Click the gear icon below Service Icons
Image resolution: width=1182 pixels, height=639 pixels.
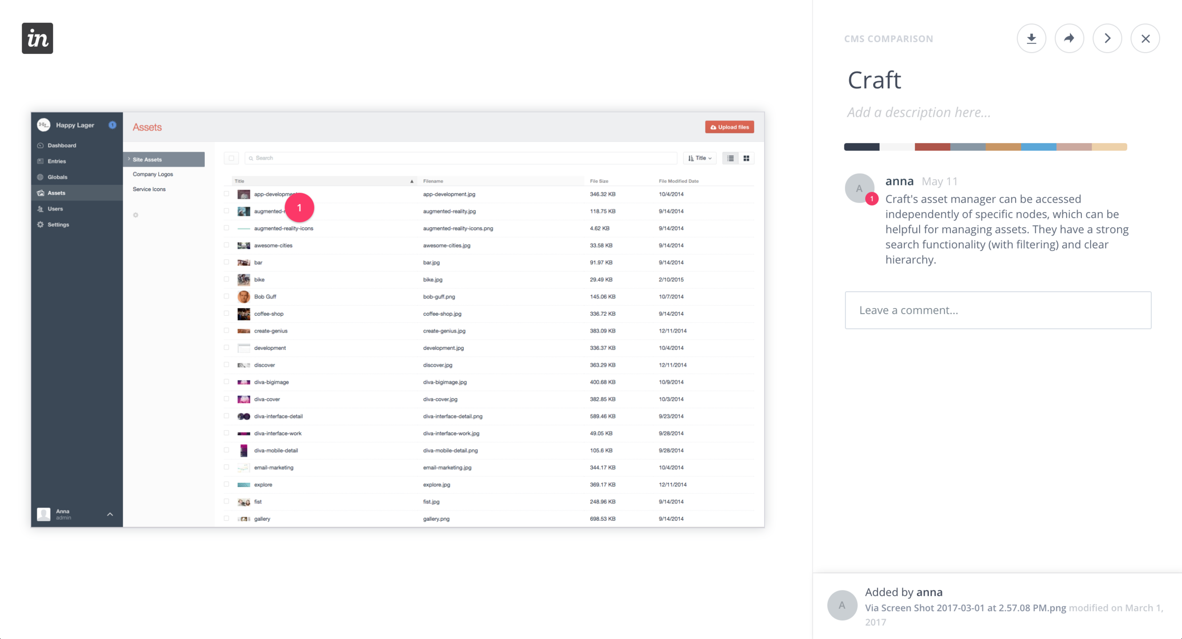[136, 215]
